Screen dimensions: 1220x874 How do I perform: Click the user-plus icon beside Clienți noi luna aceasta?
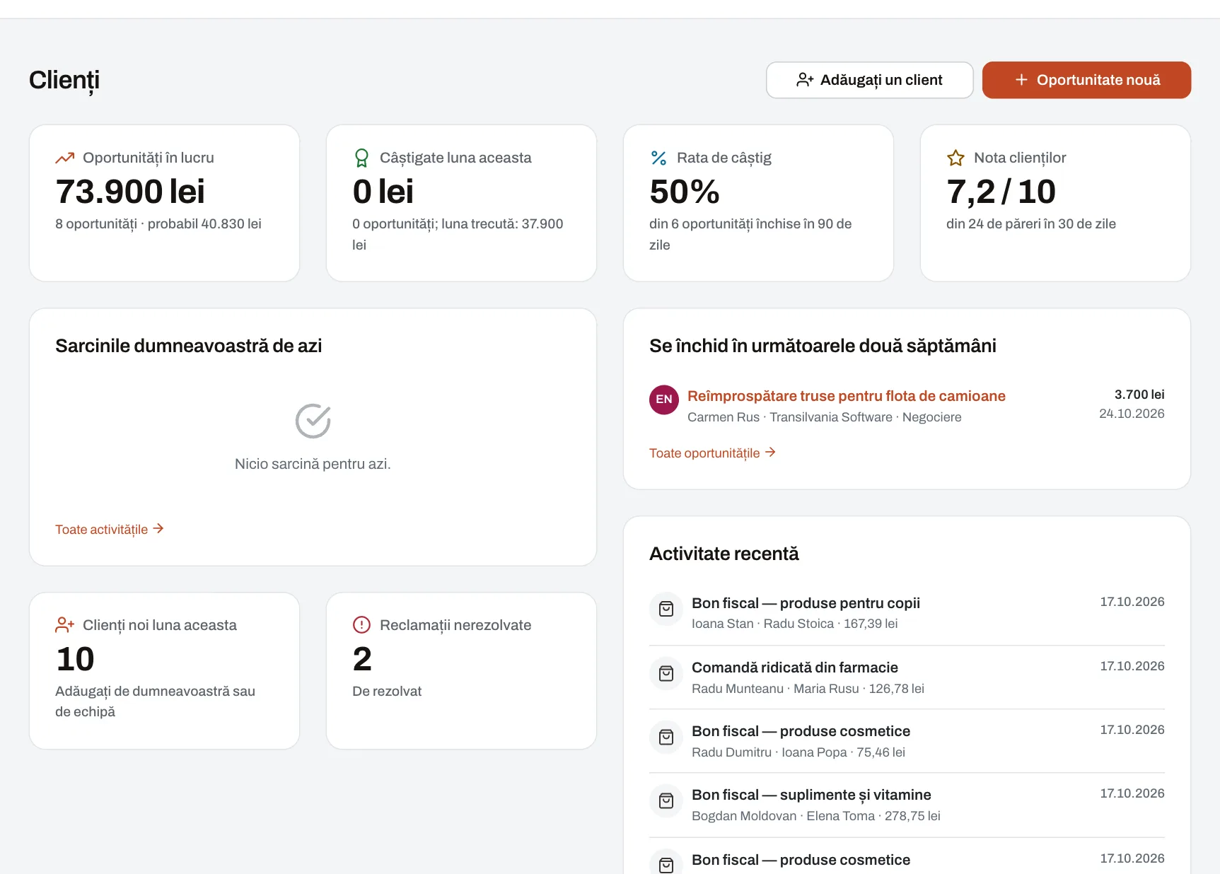(x=65, y=625)
